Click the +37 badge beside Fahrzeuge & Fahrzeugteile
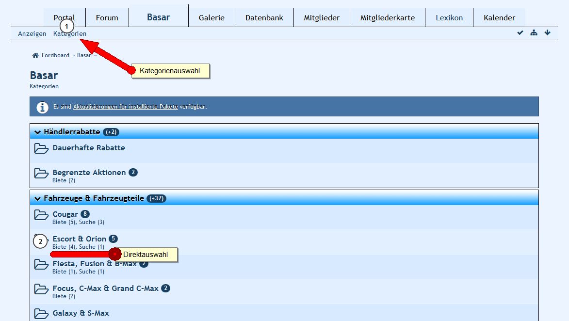The height and width of the screenshot is (321, 569). 156,198
